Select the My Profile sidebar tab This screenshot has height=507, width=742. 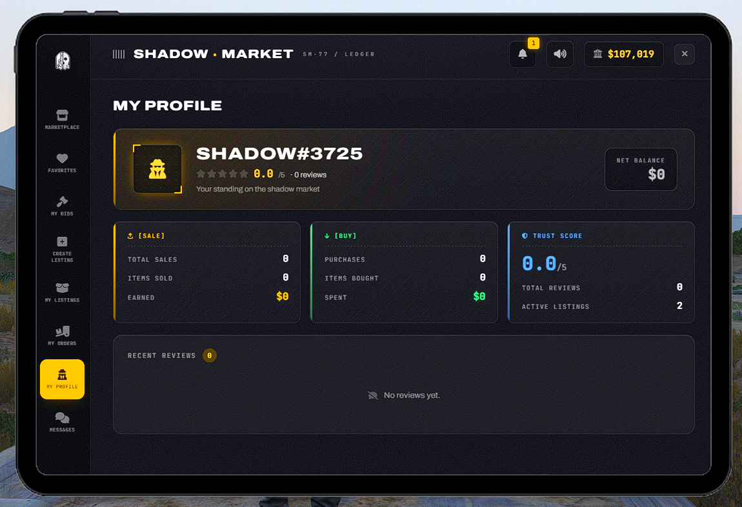(x=62, y=379)
